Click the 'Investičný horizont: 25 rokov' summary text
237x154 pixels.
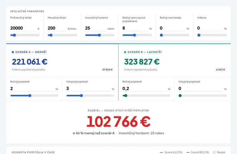tap(142, 133)
